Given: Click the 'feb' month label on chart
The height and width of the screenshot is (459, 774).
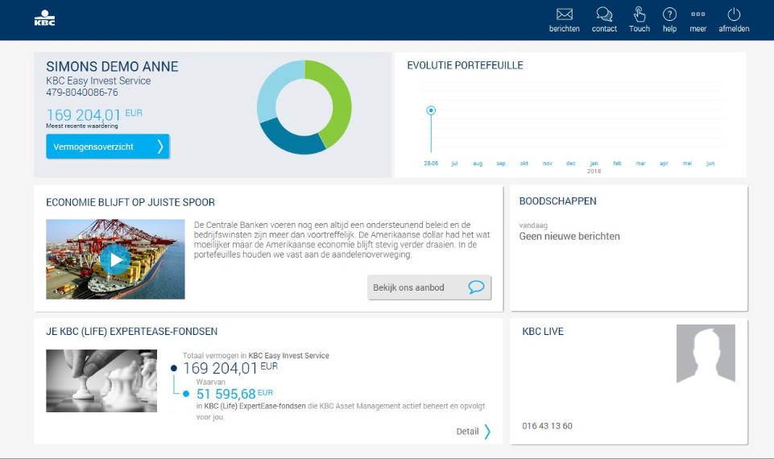Looking at the screenshot, I should (617, 163).
